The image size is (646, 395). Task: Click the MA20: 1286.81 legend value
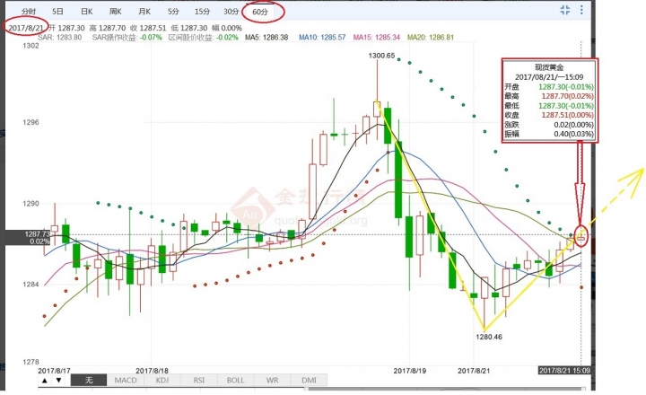431,38
